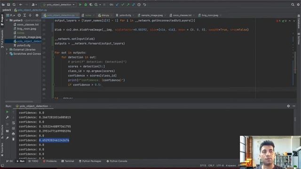
Task: Select coco_classes.txt in project tree
Action: (28, 24)
